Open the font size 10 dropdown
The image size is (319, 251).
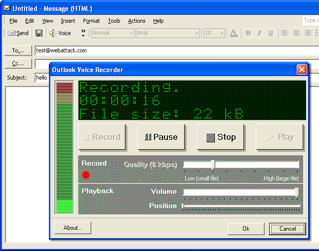[x=214, y=33]
